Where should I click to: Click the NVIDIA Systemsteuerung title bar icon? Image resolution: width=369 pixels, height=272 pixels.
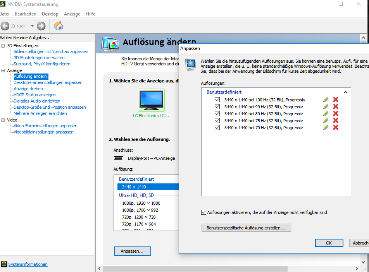(2, 4)
